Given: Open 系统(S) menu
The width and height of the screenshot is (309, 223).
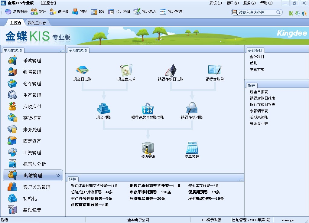Looking at the screenshot, I should pos(215,3).
